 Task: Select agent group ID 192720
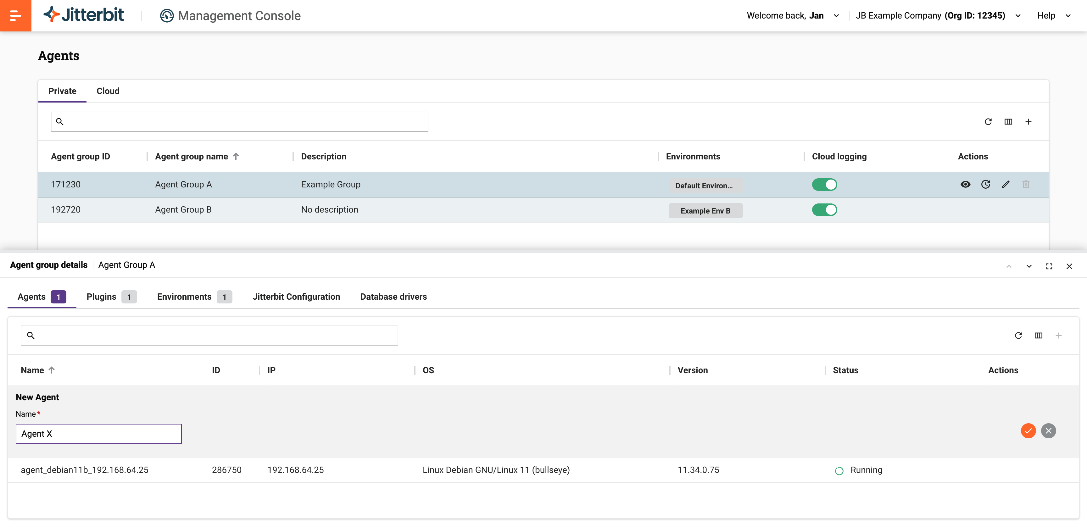click(x=65, y=210)
